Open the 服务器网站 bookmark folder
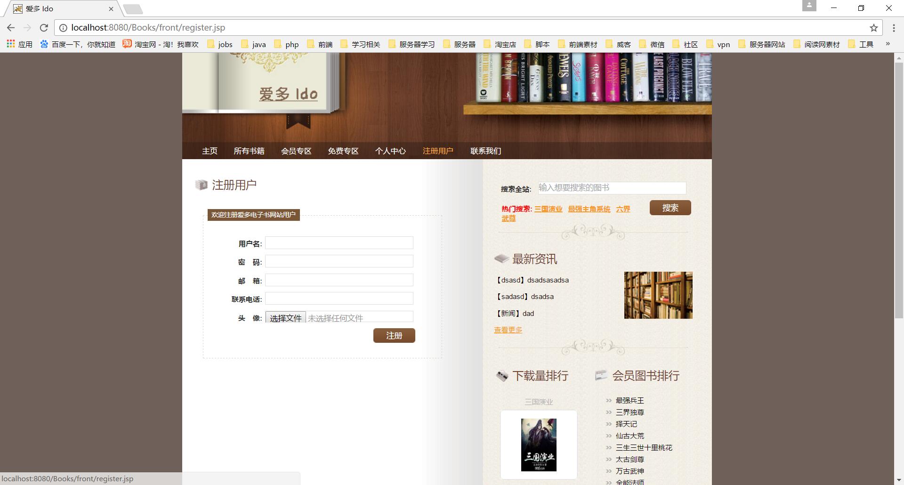 click(762, 44)
